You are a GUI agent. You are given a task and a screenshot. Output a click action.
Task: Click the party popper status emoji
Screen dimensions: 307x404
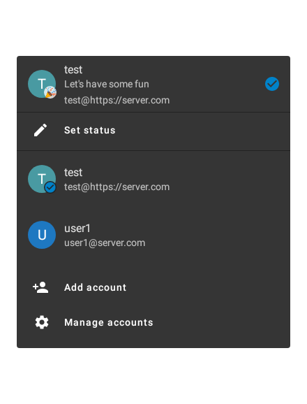point(50,92)
